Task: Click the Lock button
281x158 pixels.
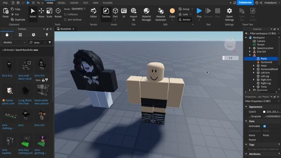Action: coord(184,14)
